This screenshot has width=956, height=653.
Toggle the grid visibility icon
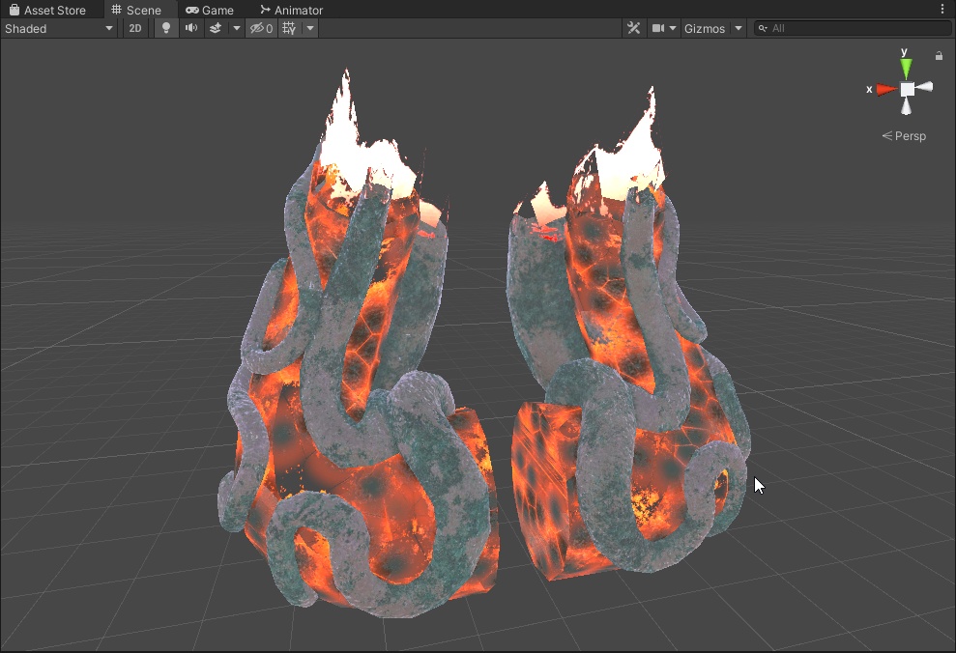click(x=287, y=28)
